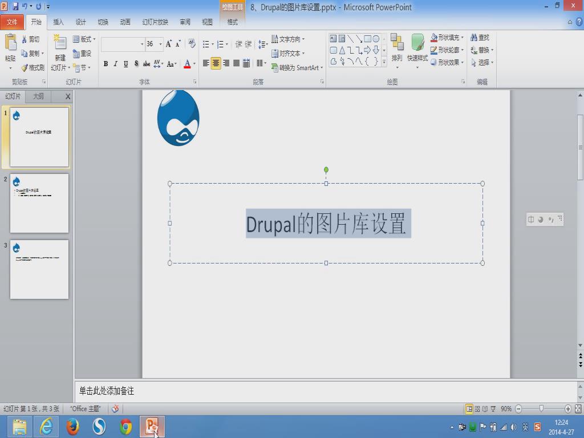Open the Select dropdown (选择)

(x=482, y=62)
